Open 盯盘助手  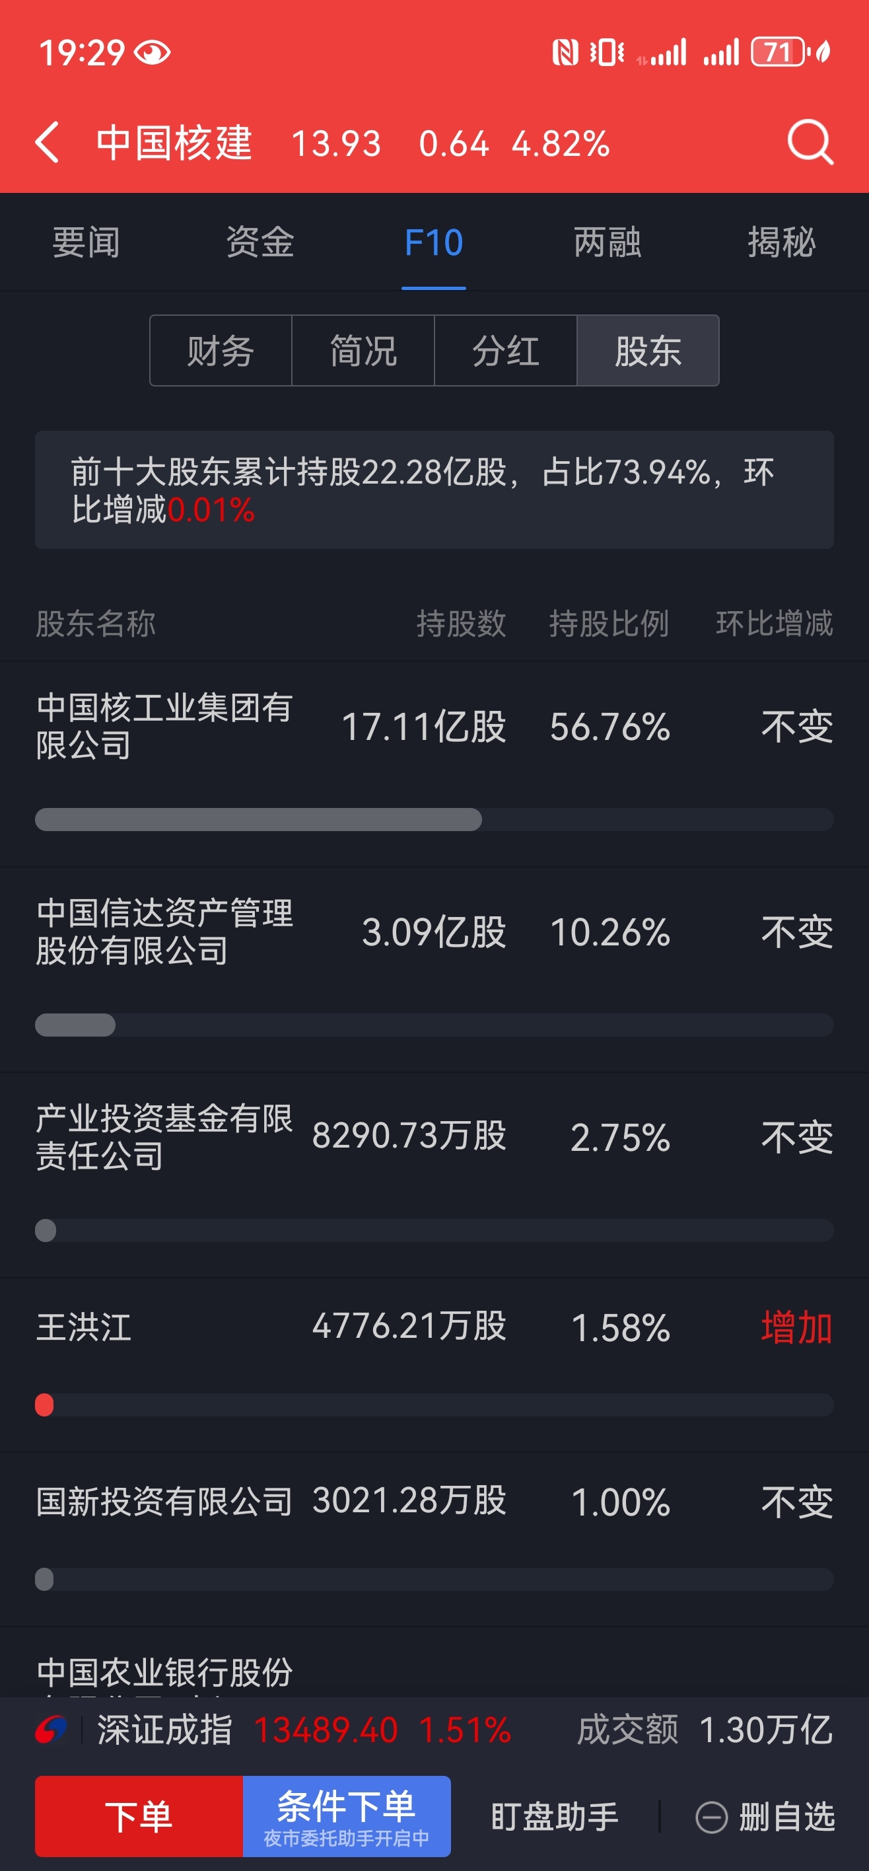tap(555, 1817)
